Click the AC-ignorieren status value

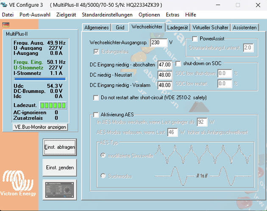(x=56, y=112)
